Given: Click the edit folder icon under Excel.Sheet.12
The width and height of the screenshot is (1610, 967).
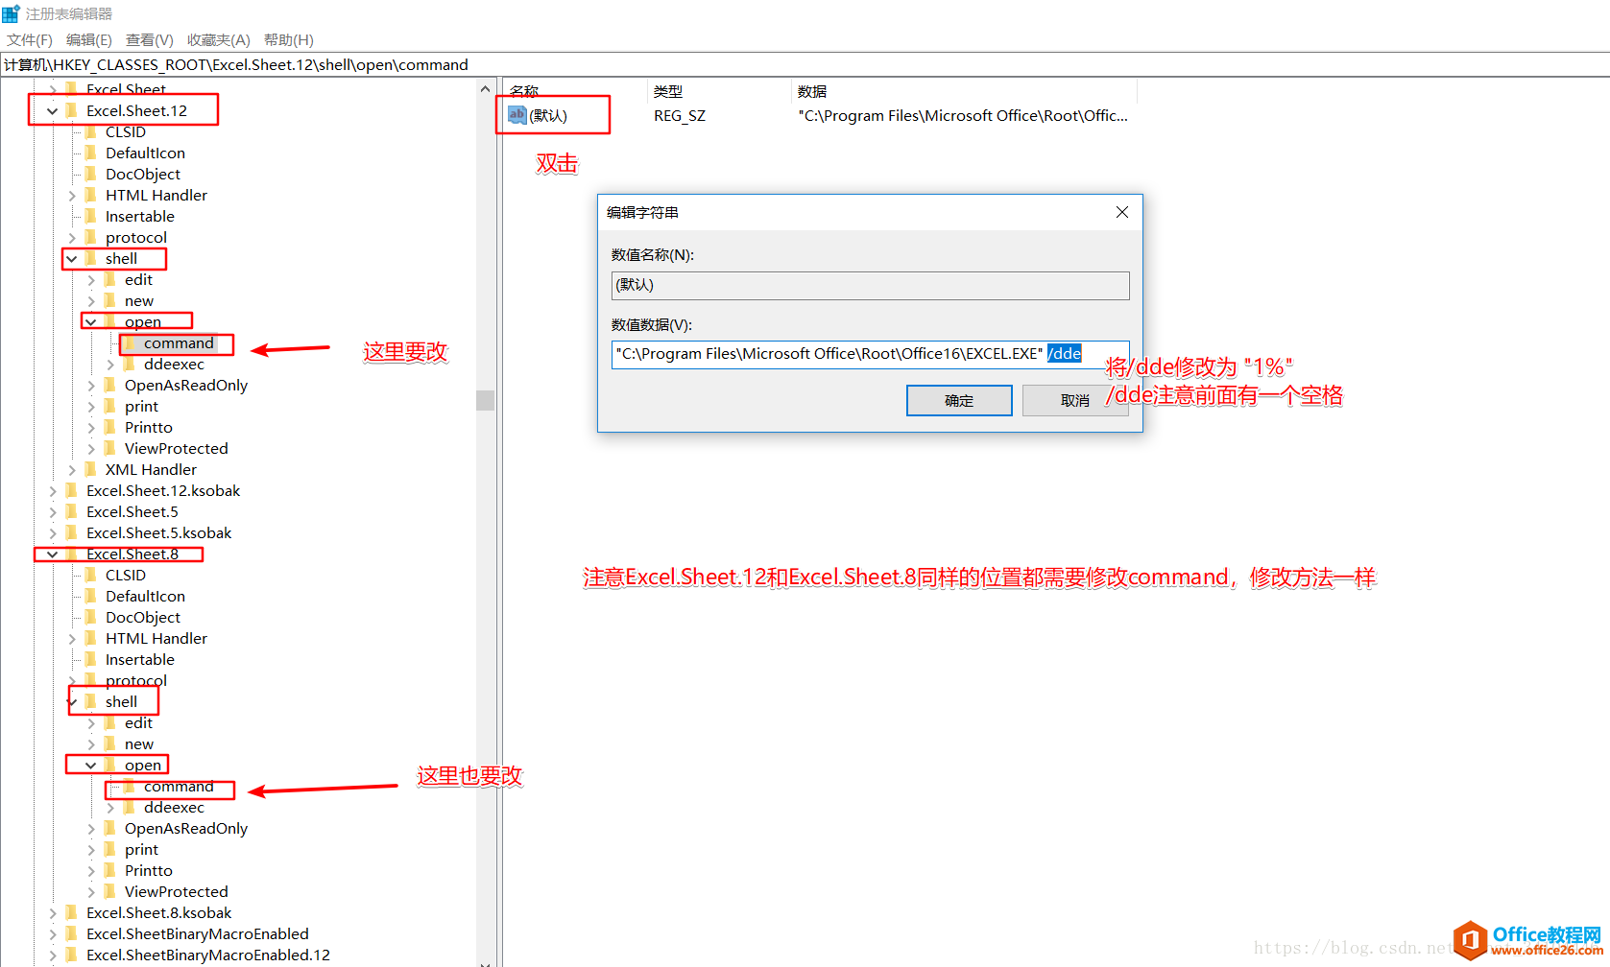Looking at the screenshot, I should (110, 279).
